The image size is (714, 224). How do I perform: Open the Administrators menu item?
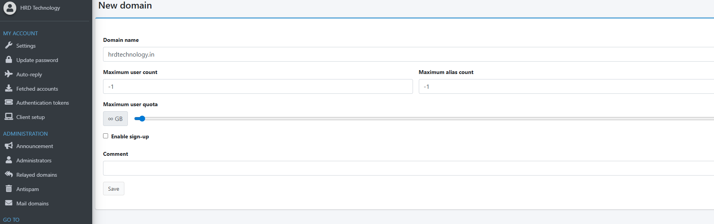pos(34,160)
